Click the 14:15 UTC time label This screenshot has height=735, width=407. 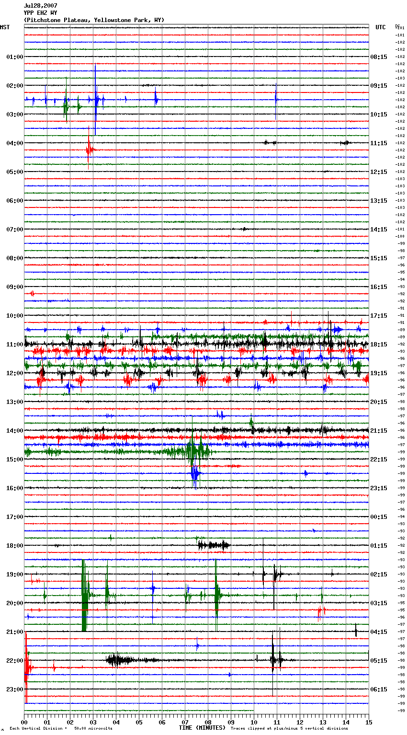click(379, 230)
